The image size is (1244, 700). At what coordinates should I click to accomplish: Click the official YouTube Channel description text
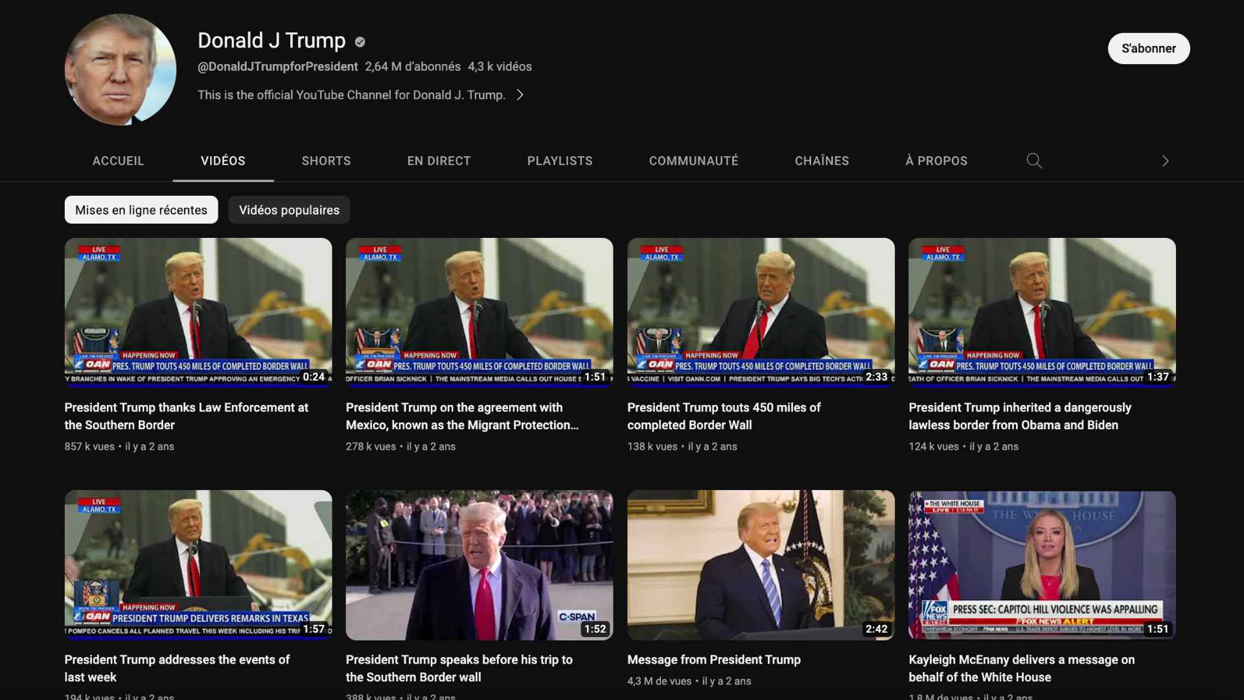[x=351, y=95]
